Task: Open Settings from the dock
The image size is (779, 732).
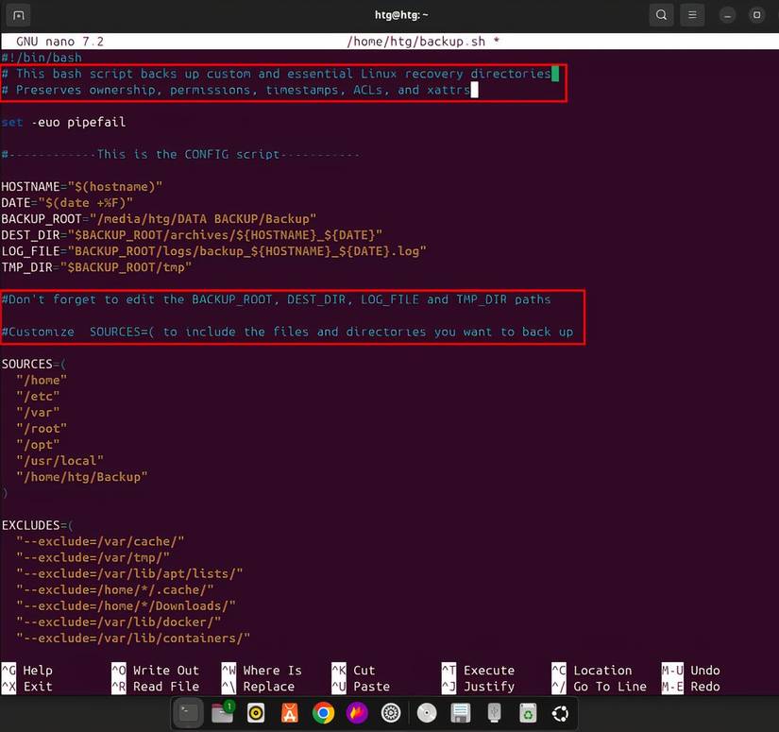Action: [x=391, y=713]
